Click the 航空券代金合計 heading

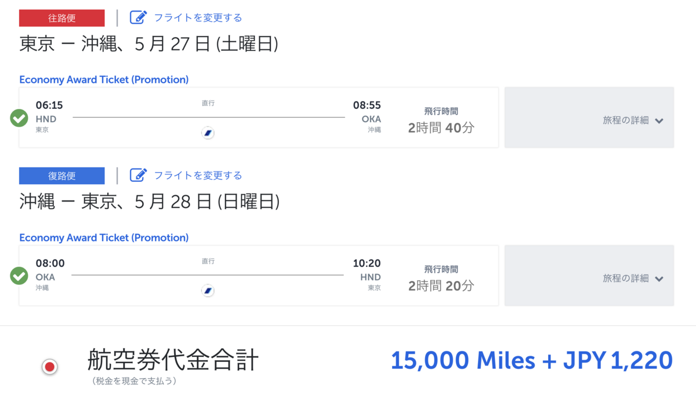[173, 360]
